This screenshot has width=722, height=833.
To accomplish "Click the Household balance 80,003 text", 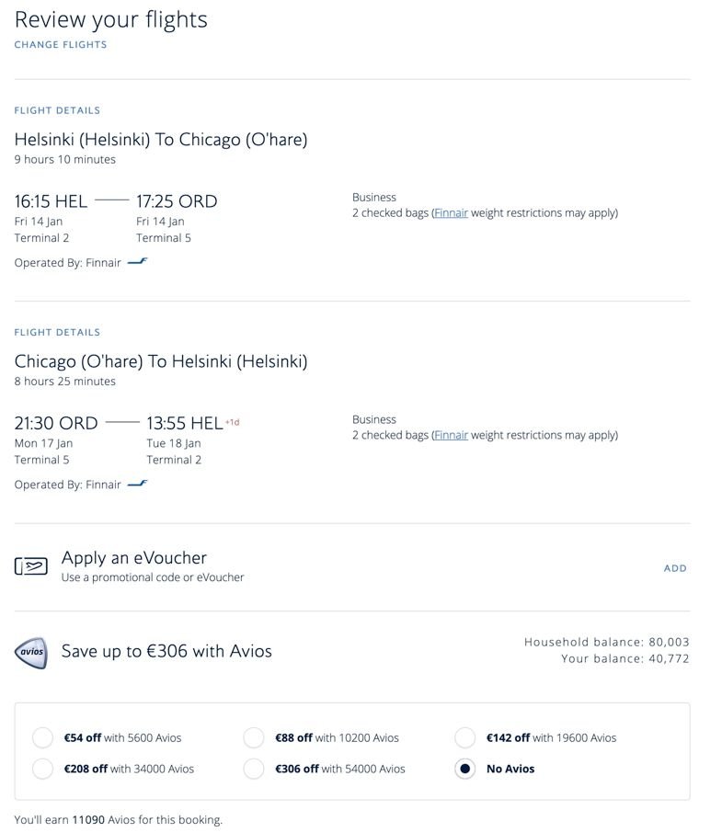I will (606, 642).
